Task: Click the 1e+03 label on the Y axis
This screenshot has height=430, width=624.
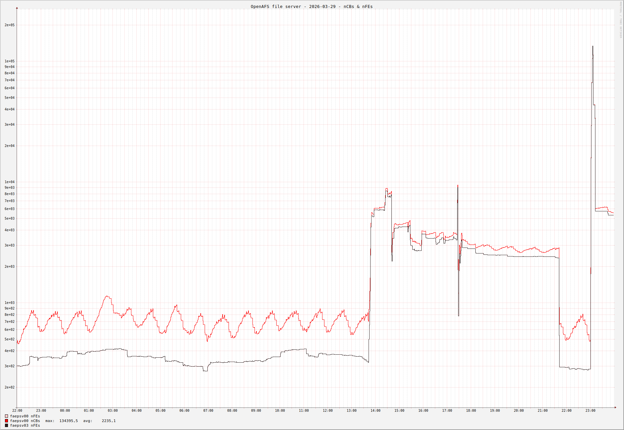Action: 9,303
